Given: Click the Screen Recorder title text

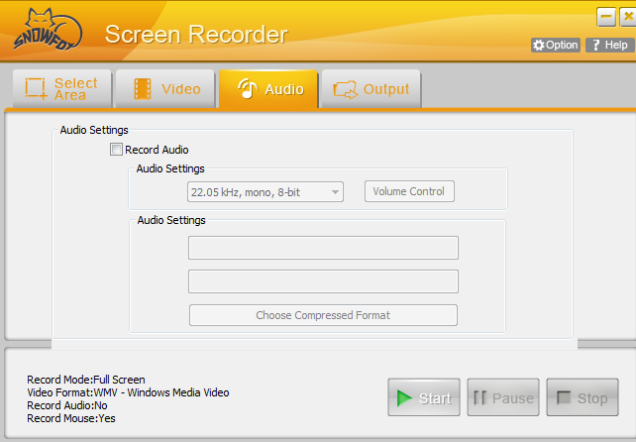Looking at the screenshot, I should [196, 34].
